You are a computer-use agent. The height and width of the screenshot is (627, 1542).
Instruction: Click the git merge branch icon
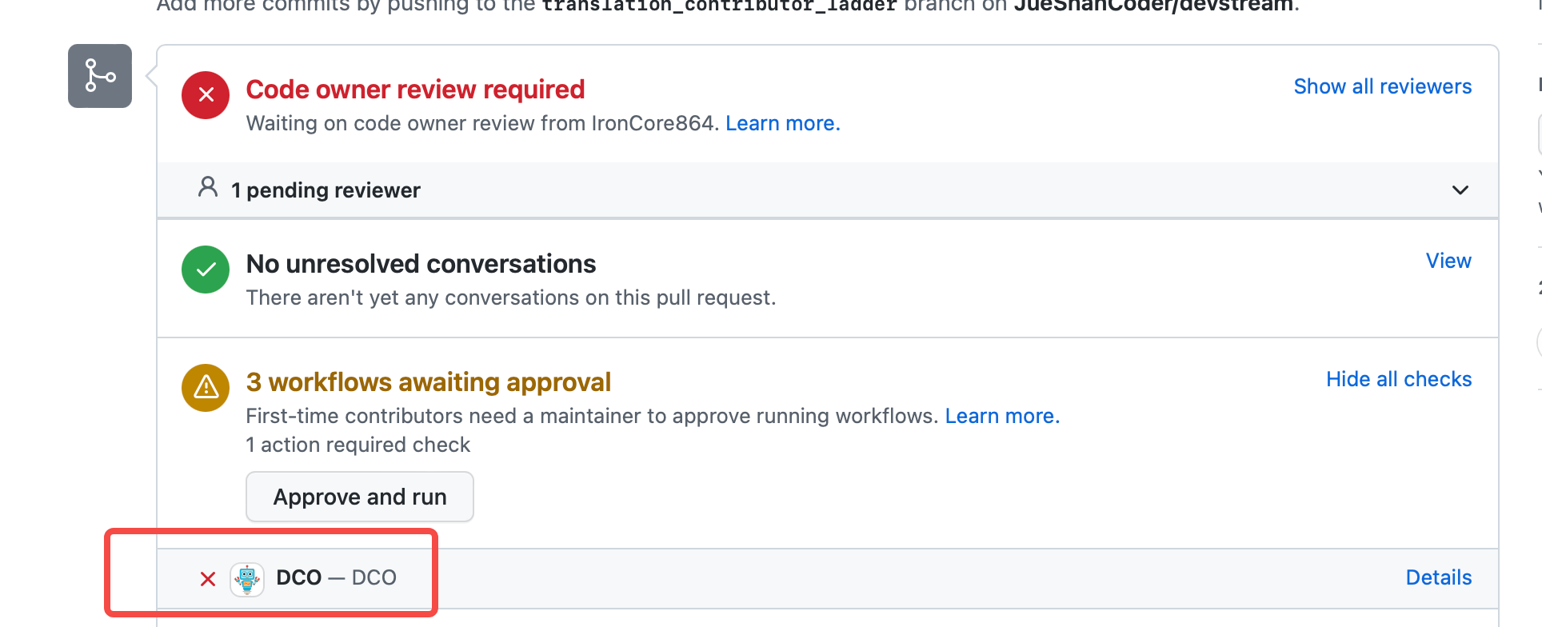click(x=100, y=76)
